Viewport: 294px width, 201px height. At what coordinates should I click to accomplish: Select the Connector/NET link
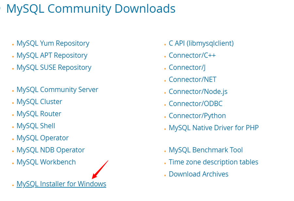(x=192, y=80)
